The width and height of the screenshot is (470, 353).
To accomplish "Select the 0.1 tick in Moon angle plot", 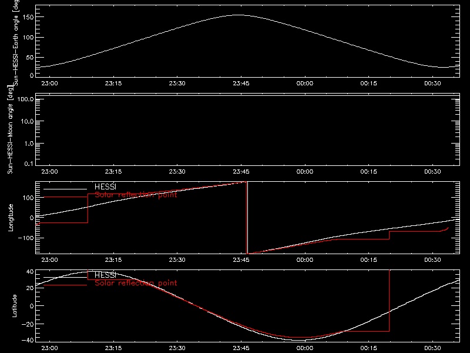I will (29, 164).
